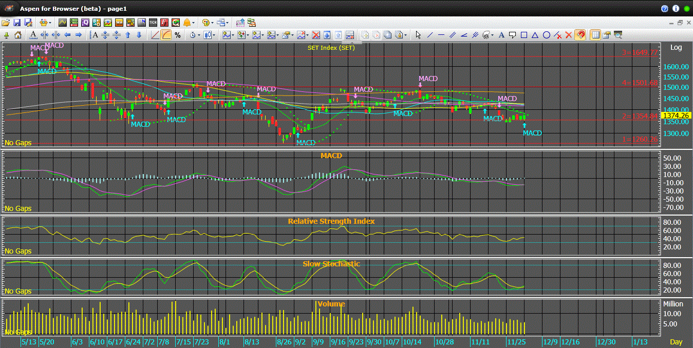Click the 9/16 date on time axis
Screen dimensions: 693x348
[338, 342]
